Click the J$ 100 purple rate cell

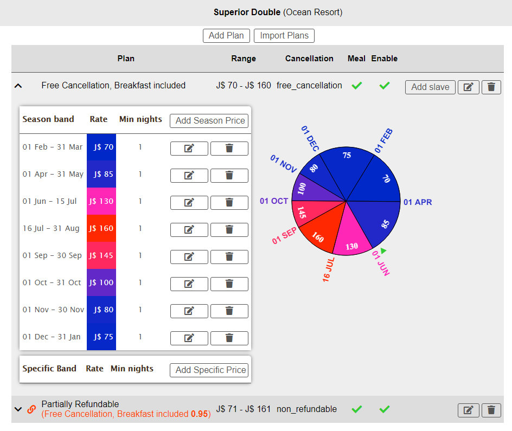point(101,282)
